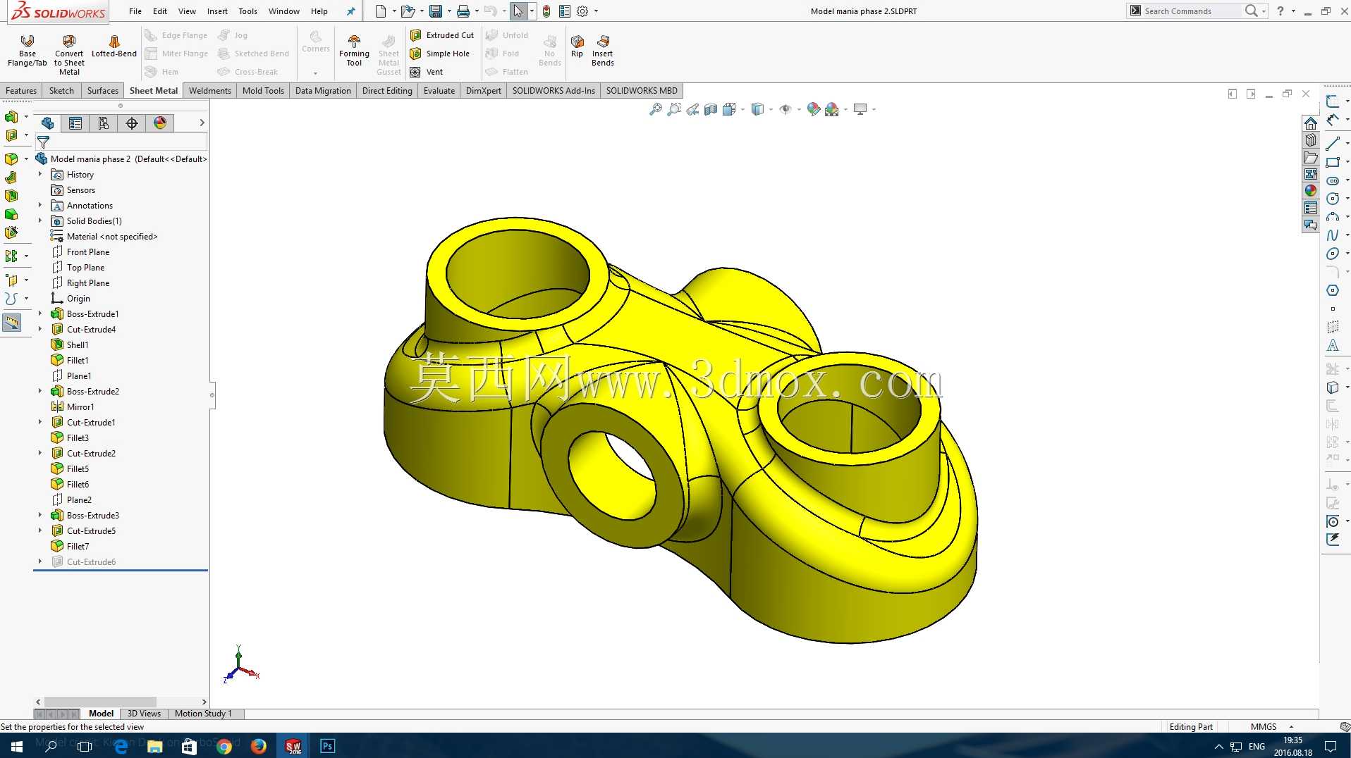Click the Options gear icon
Image resolution: width=1351 pixels, height=758 pixels.
pos(582,11)
